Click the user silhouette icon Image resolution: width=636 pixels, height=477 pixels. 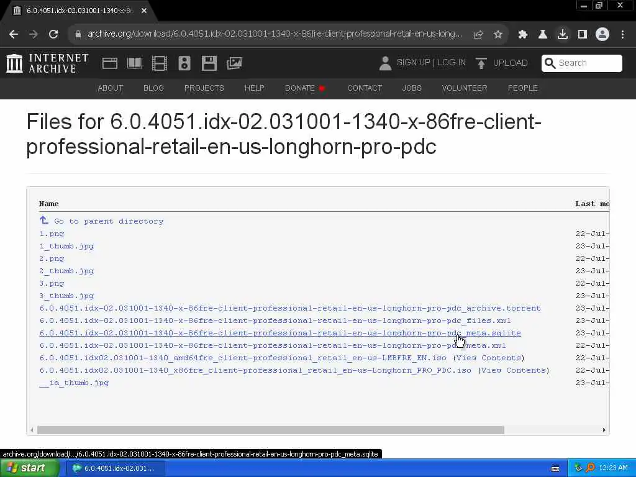pos(385,63)
